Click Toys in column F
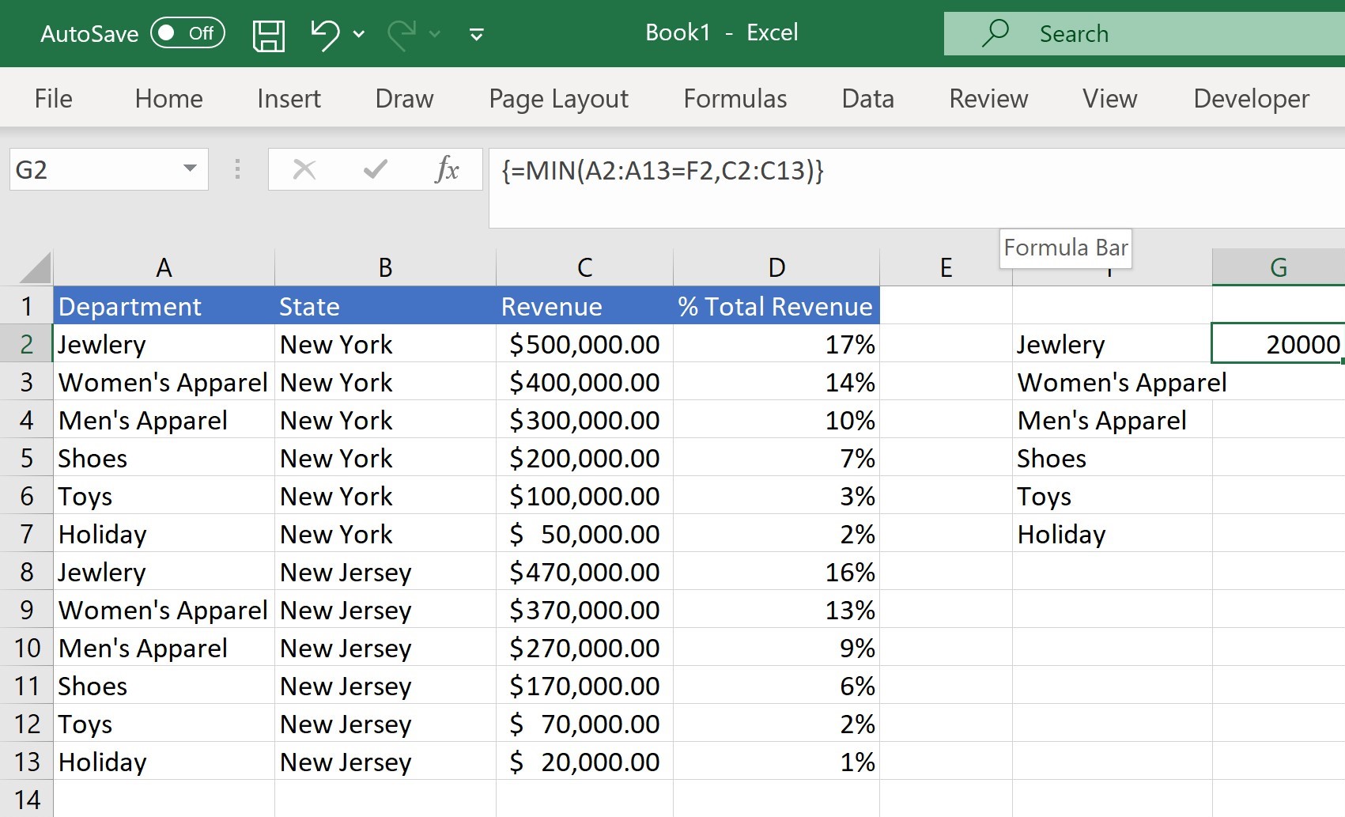This screenshot has width=1345, height=817. click(x=1112, y=496)
